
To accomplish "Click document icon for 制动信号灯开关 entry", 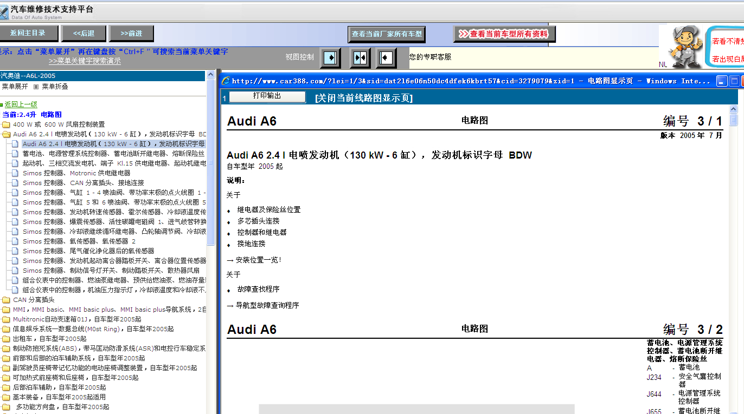I will coord(16,271).
